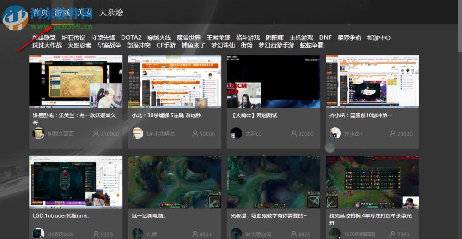Select the 捕鱼来了 category
The width and height of the screenshot is (462, 239).
[193, 45]
